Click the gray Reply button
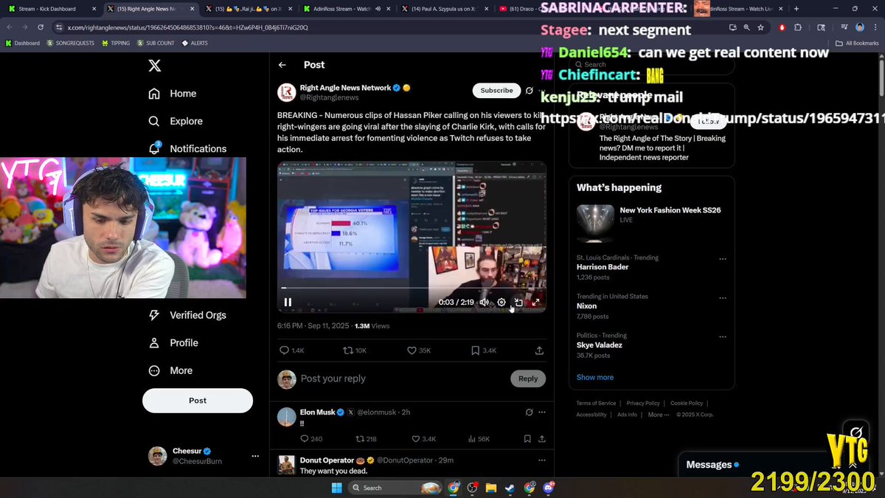The image size is (885, 498). coord(528,378)
